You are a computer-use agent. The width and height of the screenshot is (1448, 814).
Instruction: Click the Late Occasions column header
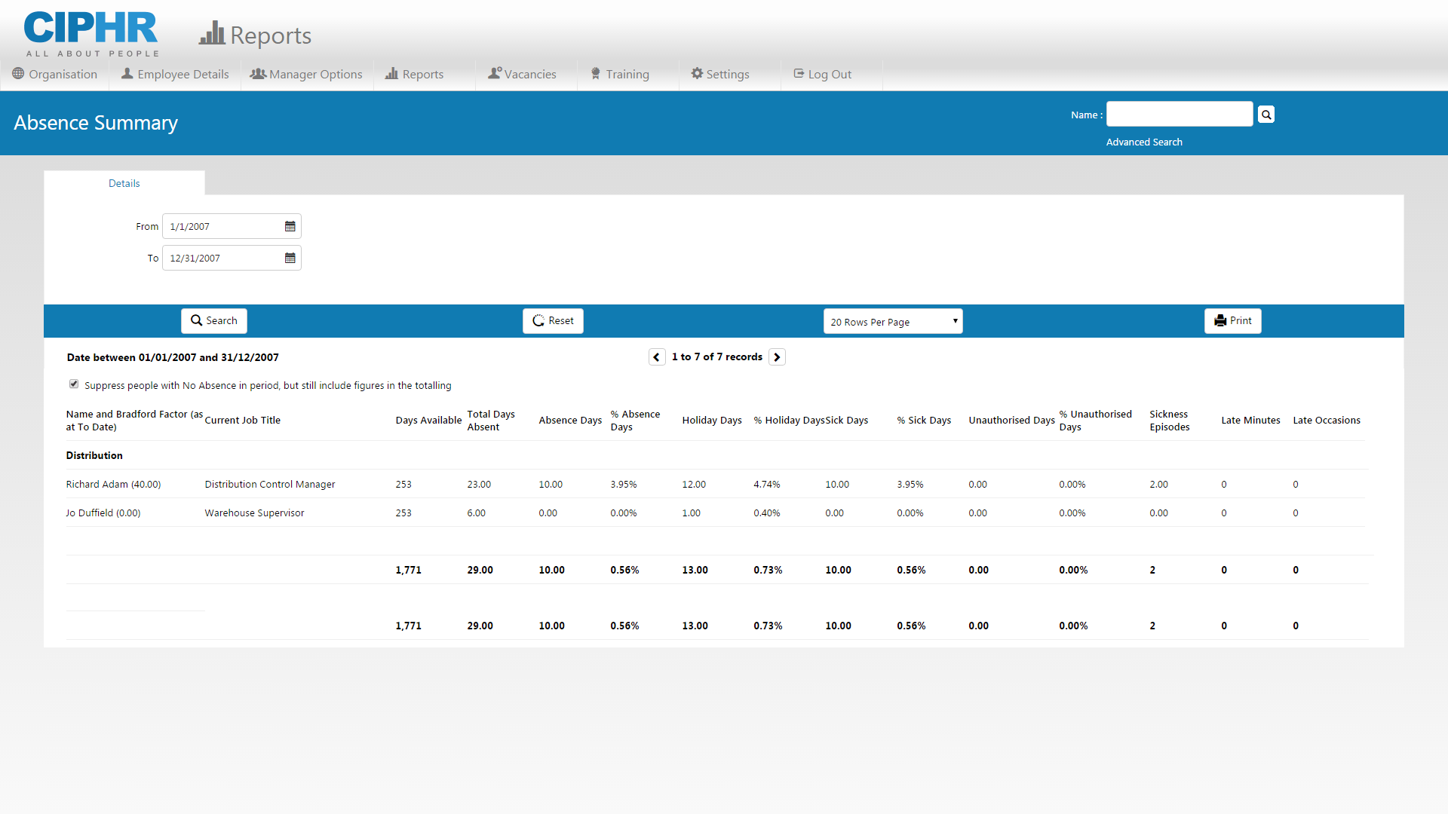(1327, 421)
